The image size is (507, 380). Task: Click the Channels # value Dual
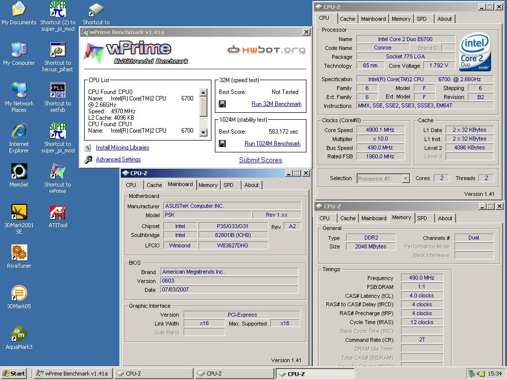[x=474, y=238]
